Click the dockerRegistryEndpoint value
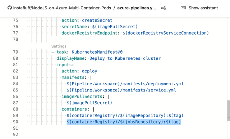The width and height of the screenshot is (230, 139). point(166,33)
